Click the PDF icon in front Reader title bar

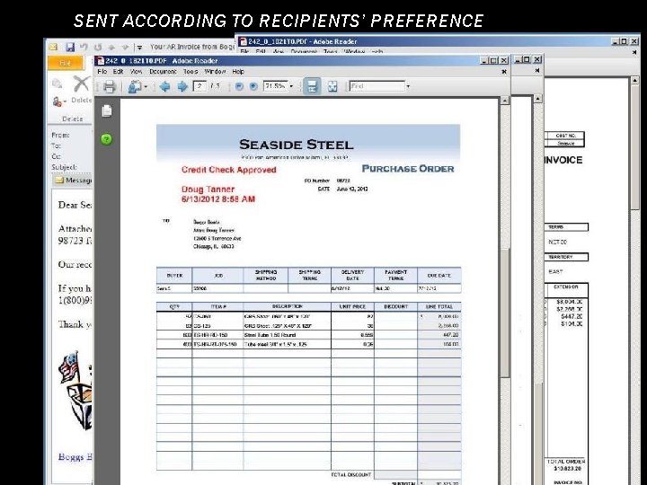pos(101,61)
